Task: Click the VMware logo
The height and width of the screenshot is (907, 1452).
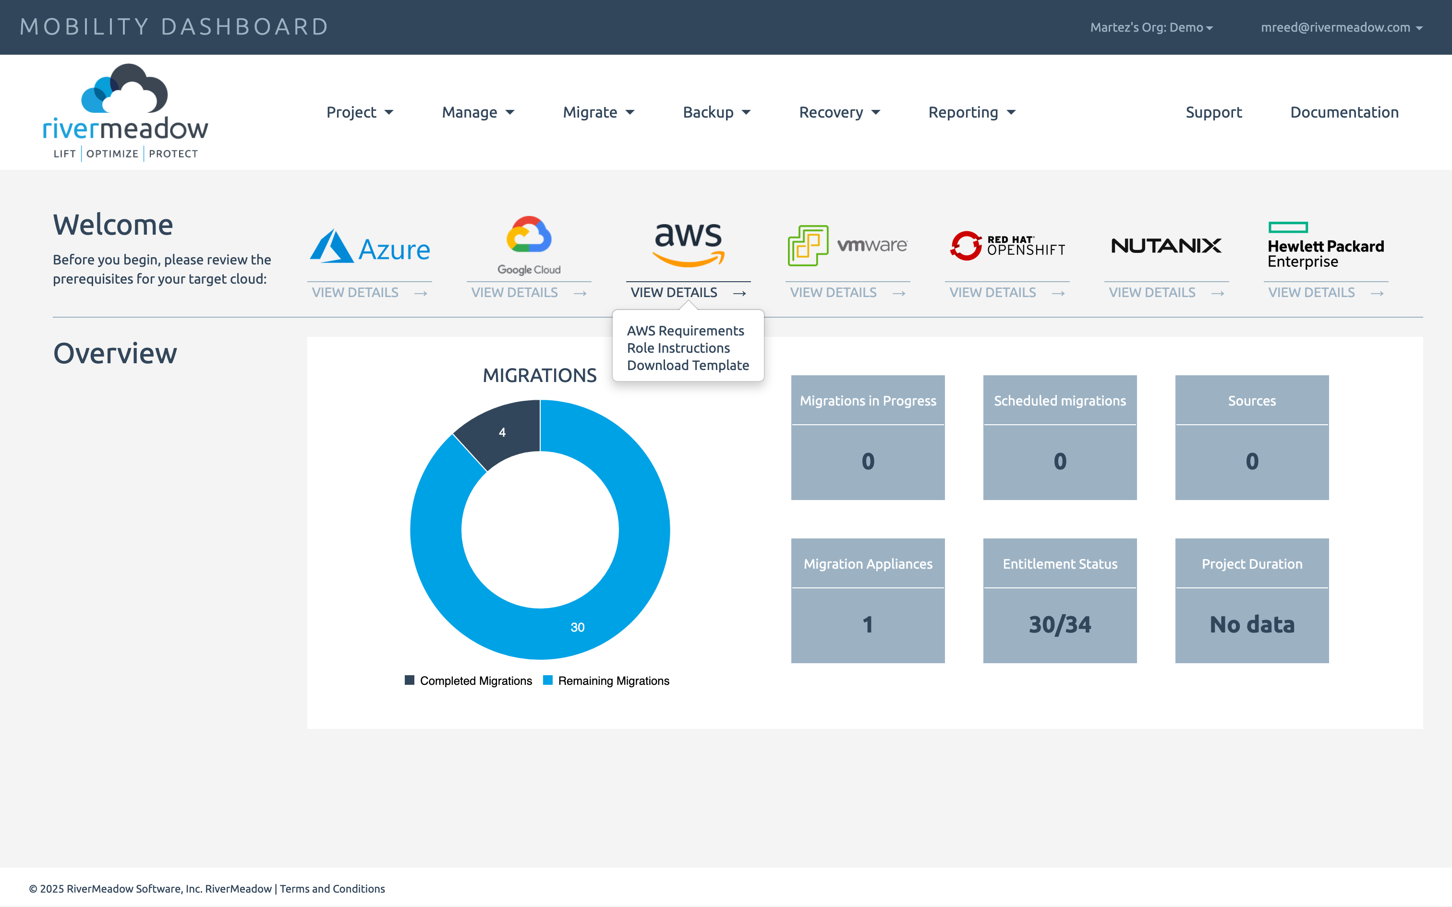Action: 847,245
